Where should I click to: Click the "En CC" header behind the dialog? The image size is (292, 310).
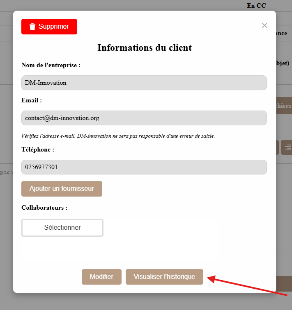256,5
